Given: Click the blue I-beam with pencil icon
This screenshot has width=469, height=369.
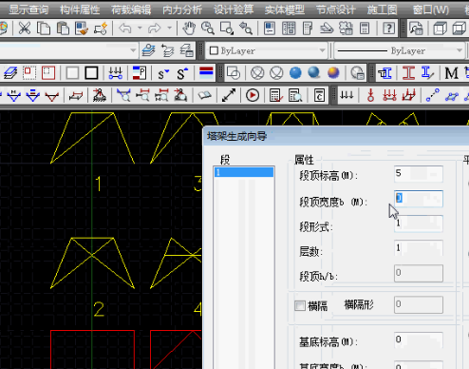Looking at the screenshot, I should (427, 73).
